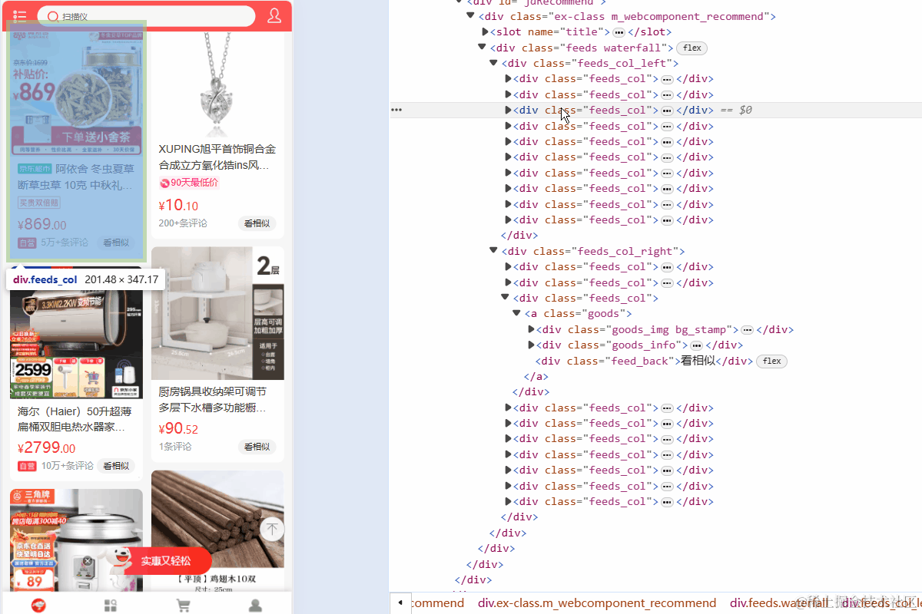Viewport: 922px width, 614px height.
Task: Click the ellipsis badge in the goods_img bg_stamp row
Action: [x=748, y=330]
